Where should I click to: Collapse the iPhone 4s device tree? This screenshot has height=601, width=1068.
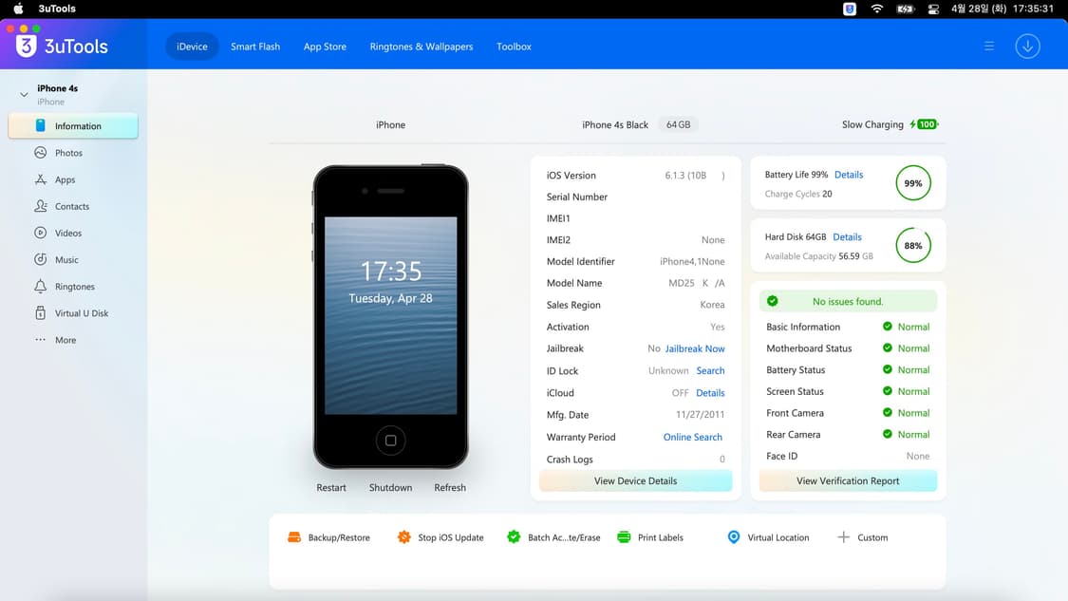pos(24,95)
